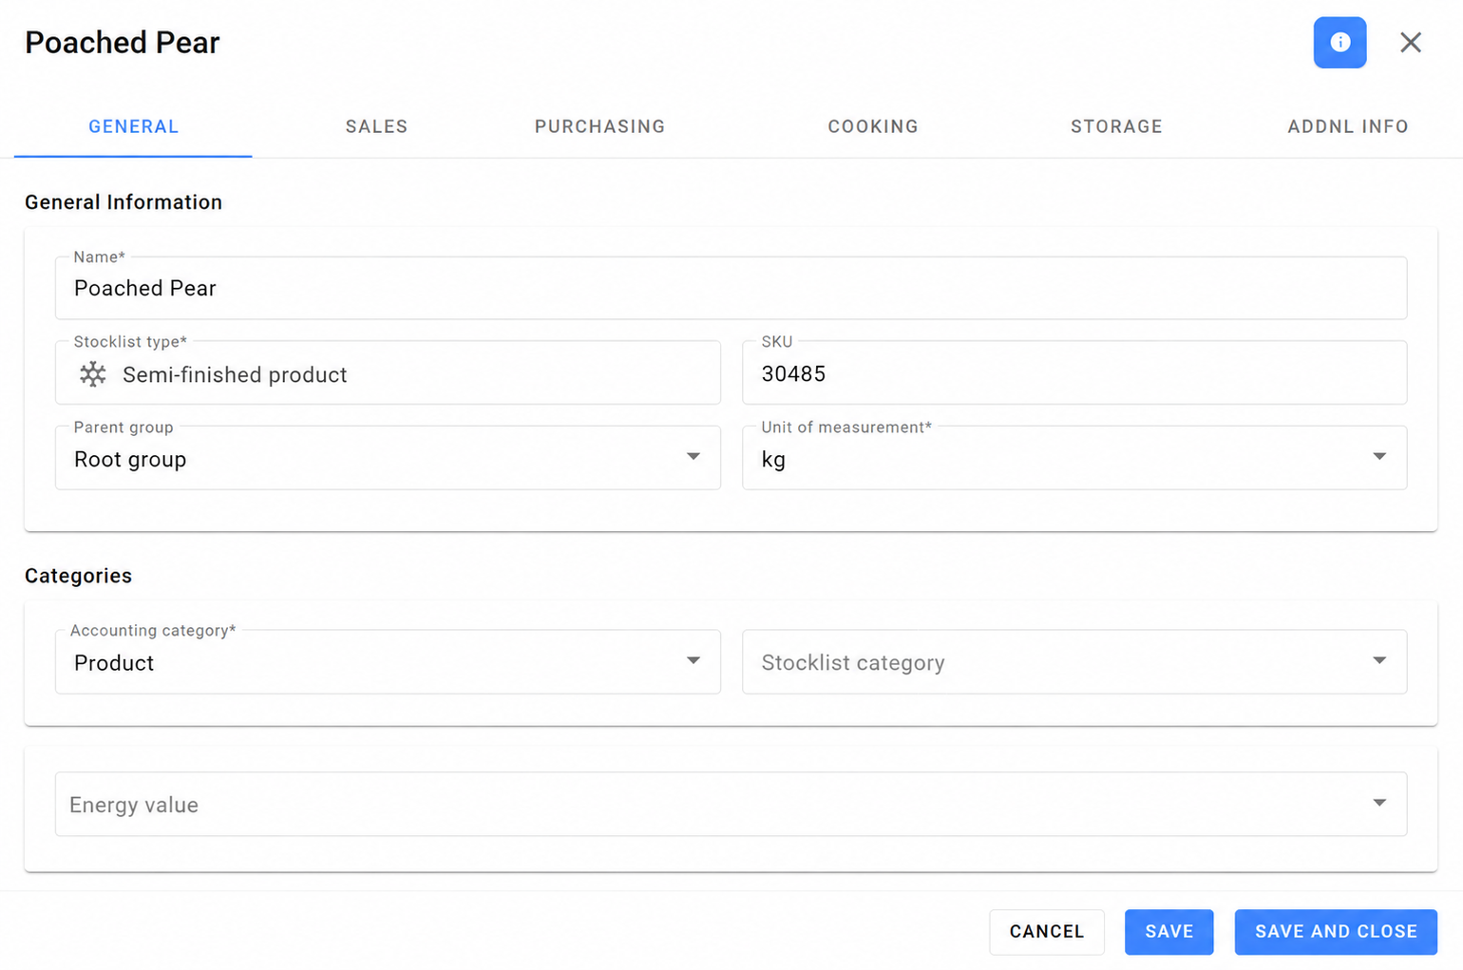Open the Stocklist category dropdown

(x=1074, y=662)
